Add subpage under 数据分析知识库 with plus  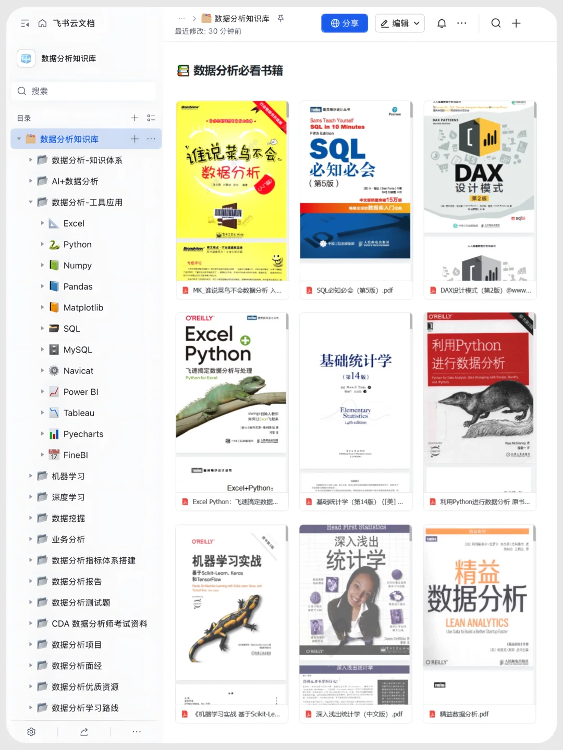(x=134, y=139)
